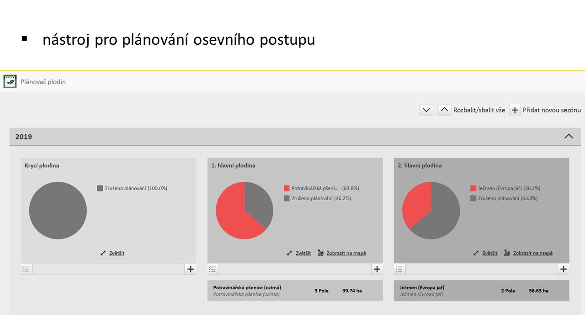The width and height of the screenshot is (585, 329).
Task: Click Zvětšit in 2. hlavní plodina panel
Action: [x=489, y=253]
